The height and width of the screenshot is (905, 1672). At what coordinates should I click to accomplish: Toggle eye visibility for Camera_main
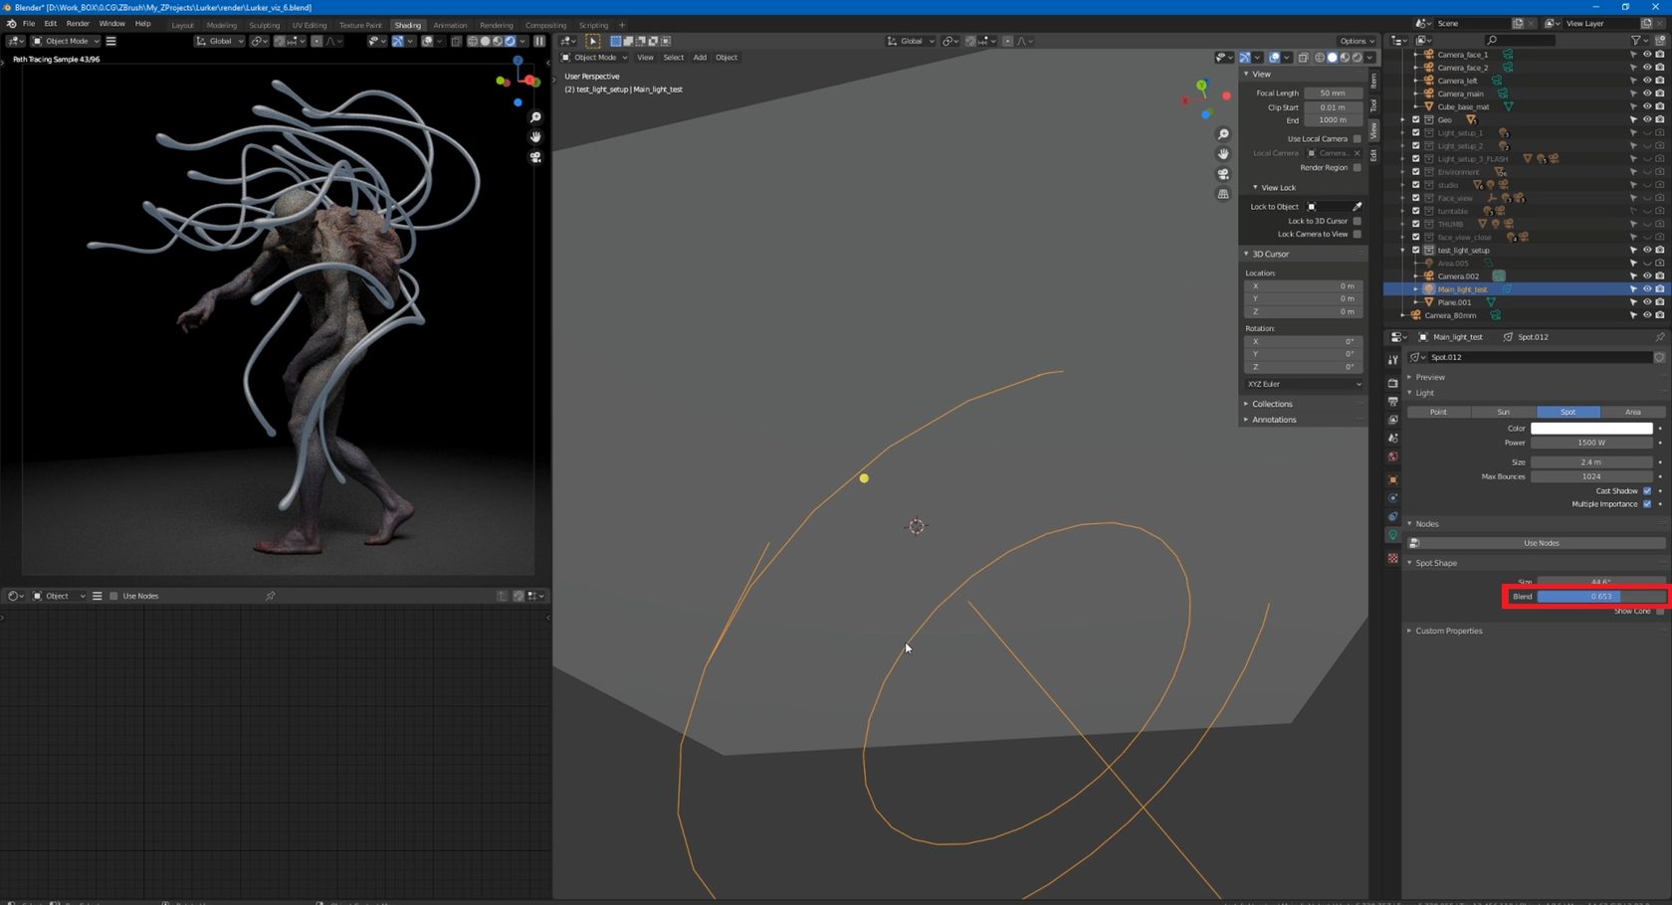point(1646,93)
